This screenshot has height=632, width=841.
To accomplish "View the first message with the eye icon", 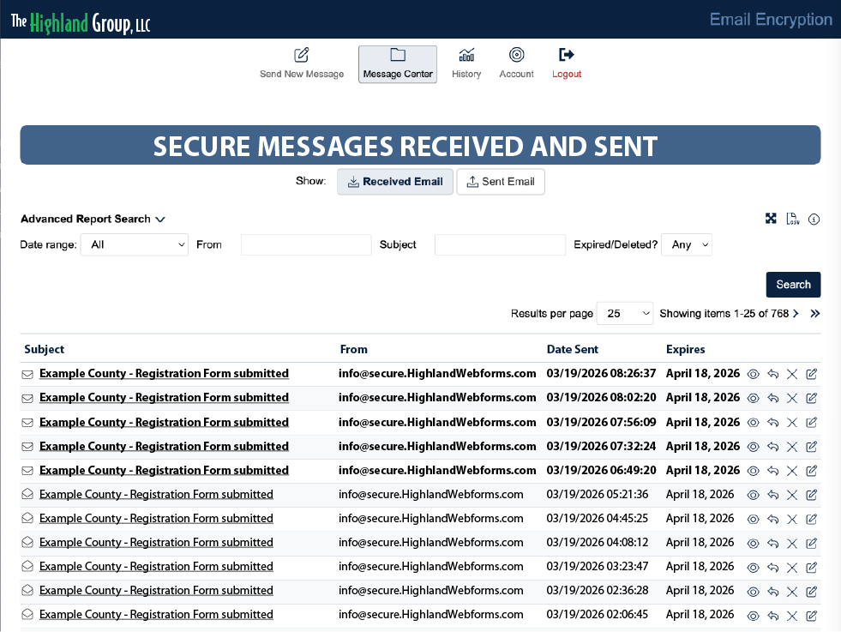I will (753, 374).
